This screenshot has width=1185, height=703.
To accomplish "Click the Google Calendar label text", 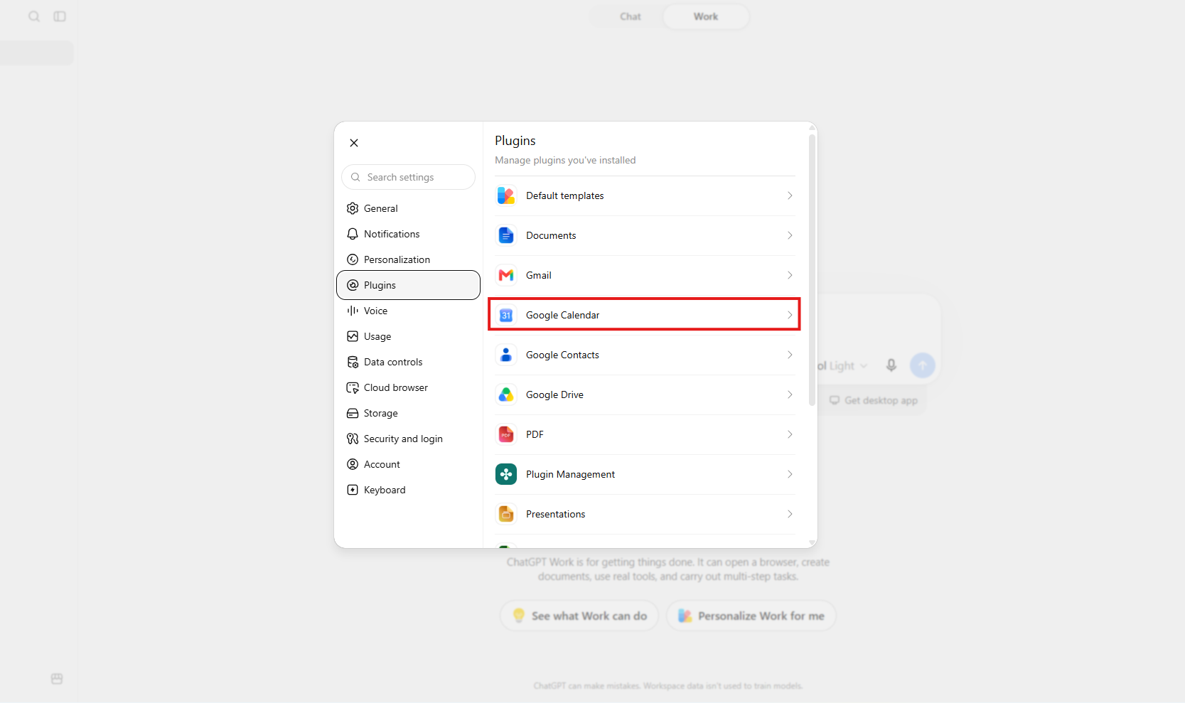I will coord(562,315).
